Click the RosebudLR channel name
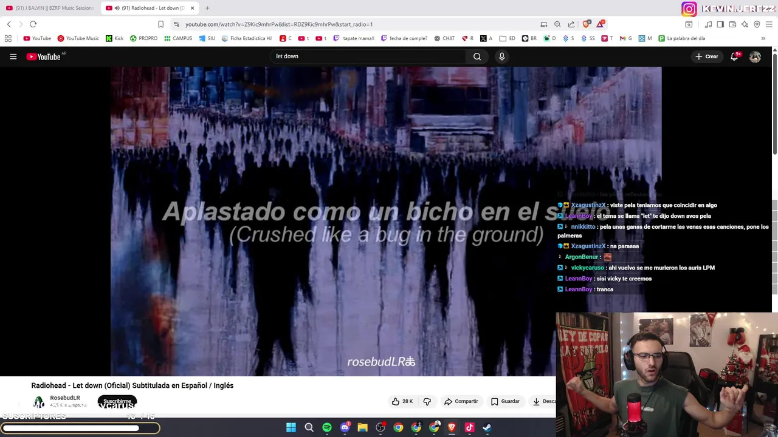This screenshot has width=778, height=437. [65, 398]
